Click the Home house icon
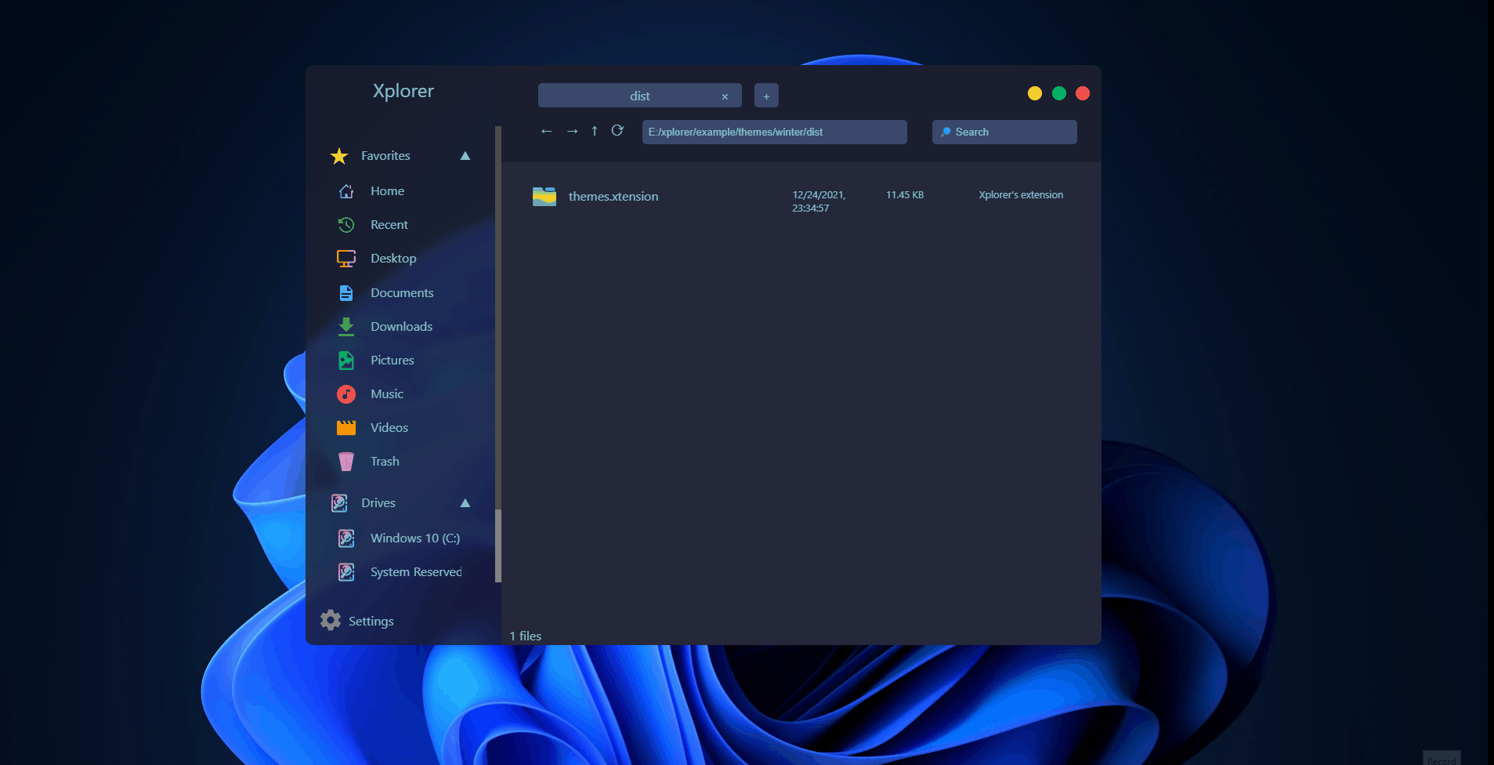Screen dimensions: 1494x765 pos(346,191)
